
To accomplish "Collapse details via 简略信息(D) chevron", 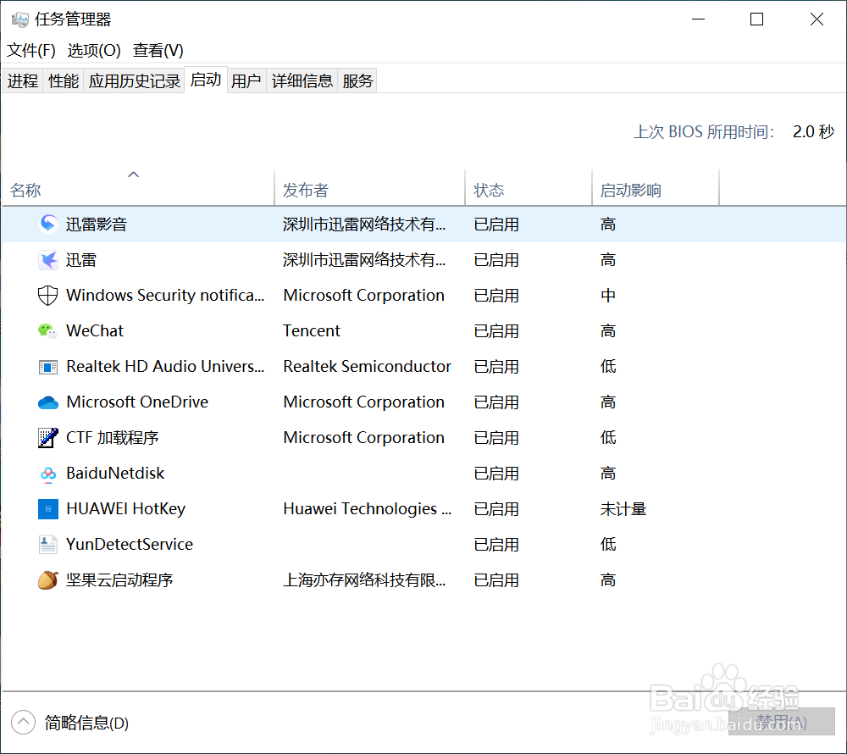I will click(23, 723).
